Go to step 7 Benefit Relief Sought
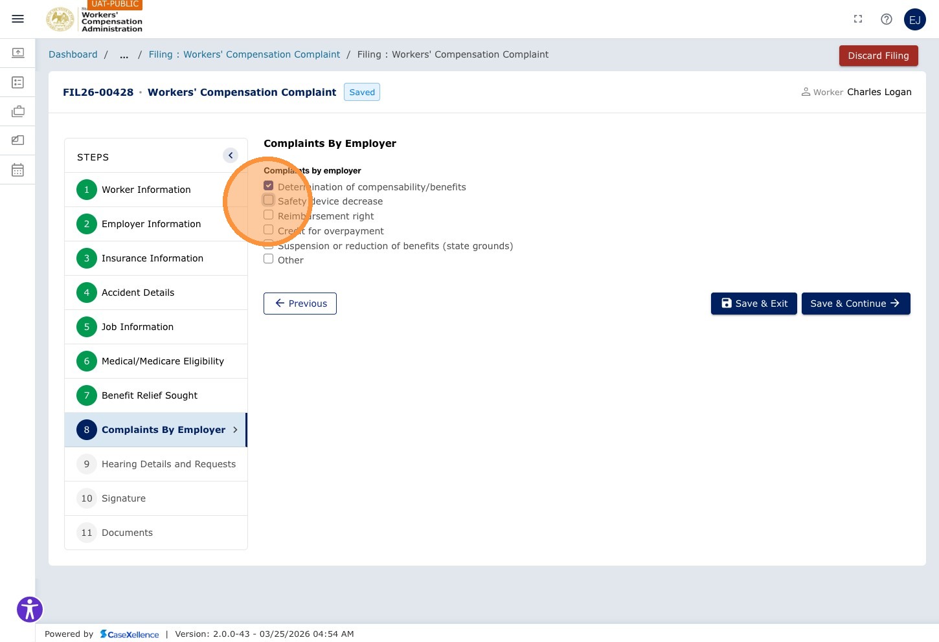The image size is (939, 642). click(156, 395)
